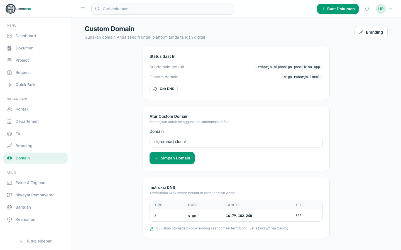Open Branding via top-right button

pos(371,32)
